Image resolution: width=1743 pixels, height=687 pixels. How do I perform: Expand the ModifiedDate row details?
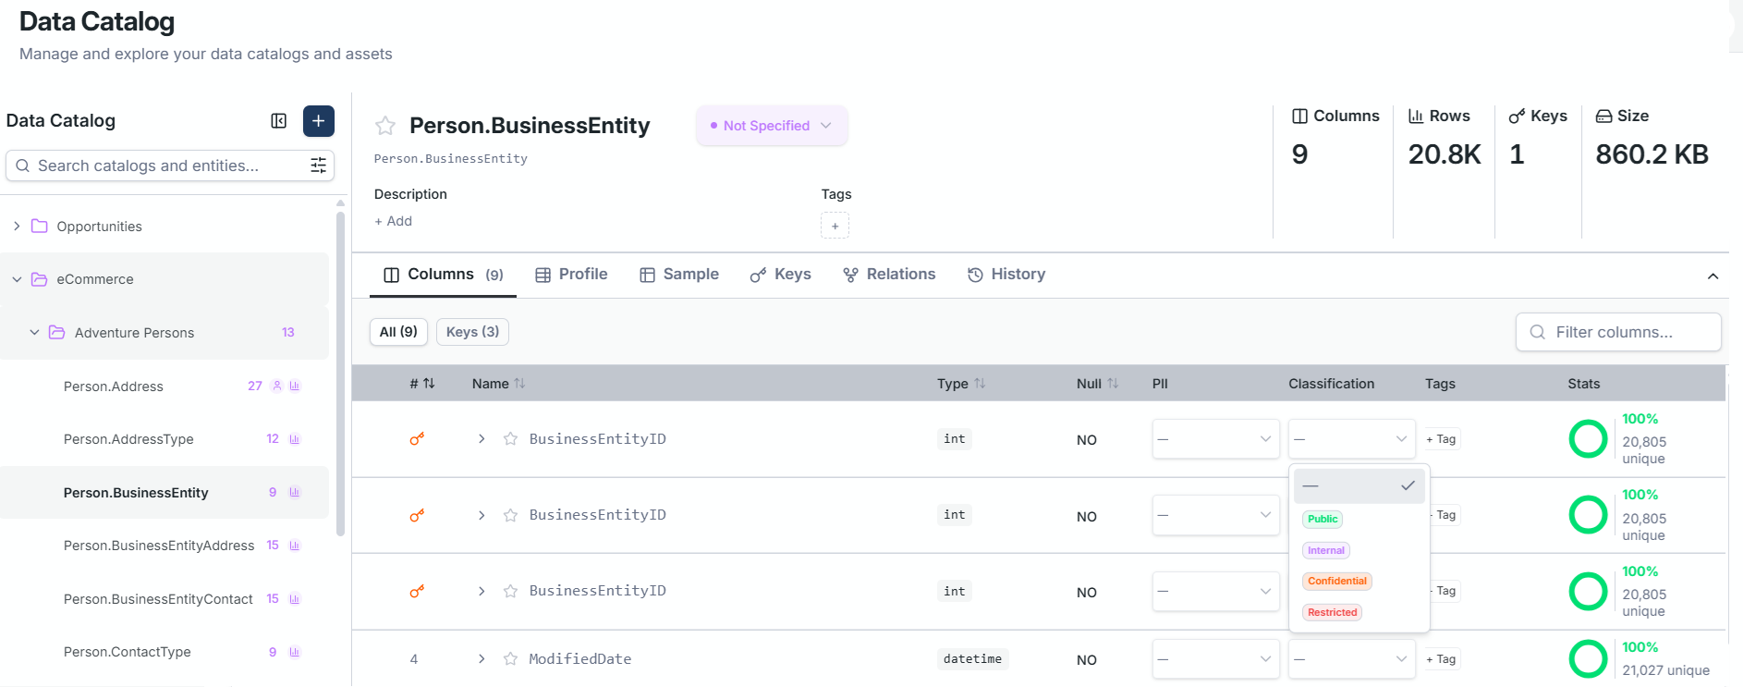click(x=481, y=659)
